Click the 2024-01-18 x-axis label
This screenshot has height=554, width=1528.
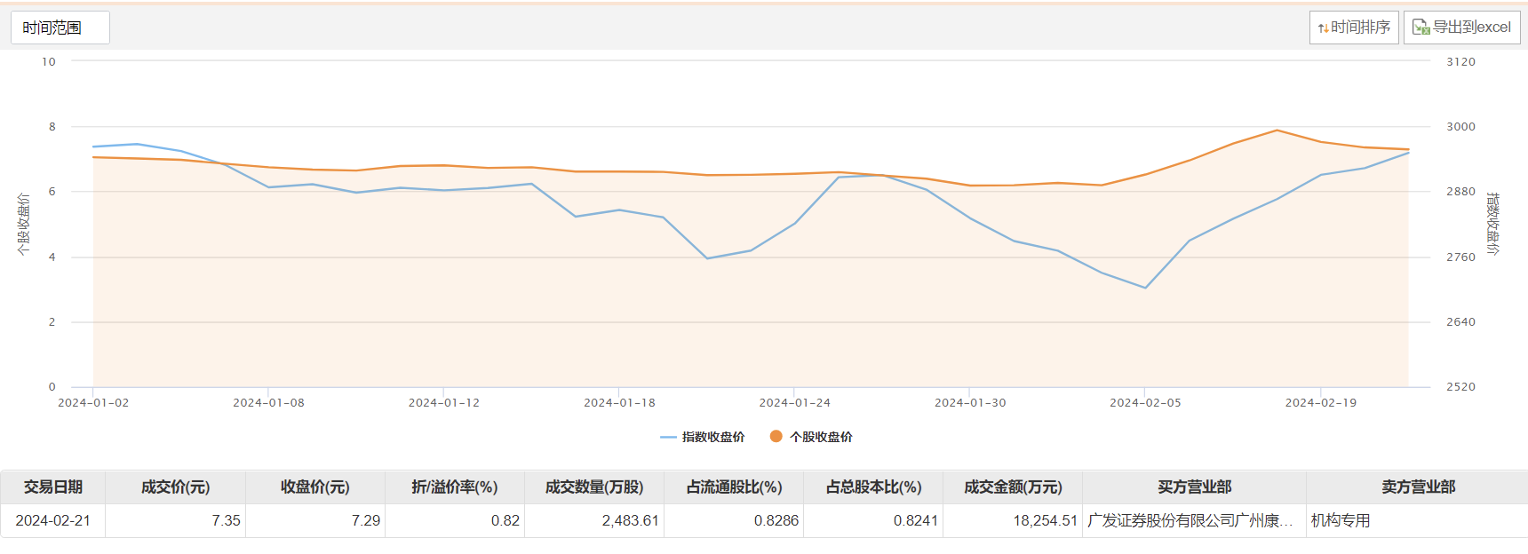(x=619, y=403)
